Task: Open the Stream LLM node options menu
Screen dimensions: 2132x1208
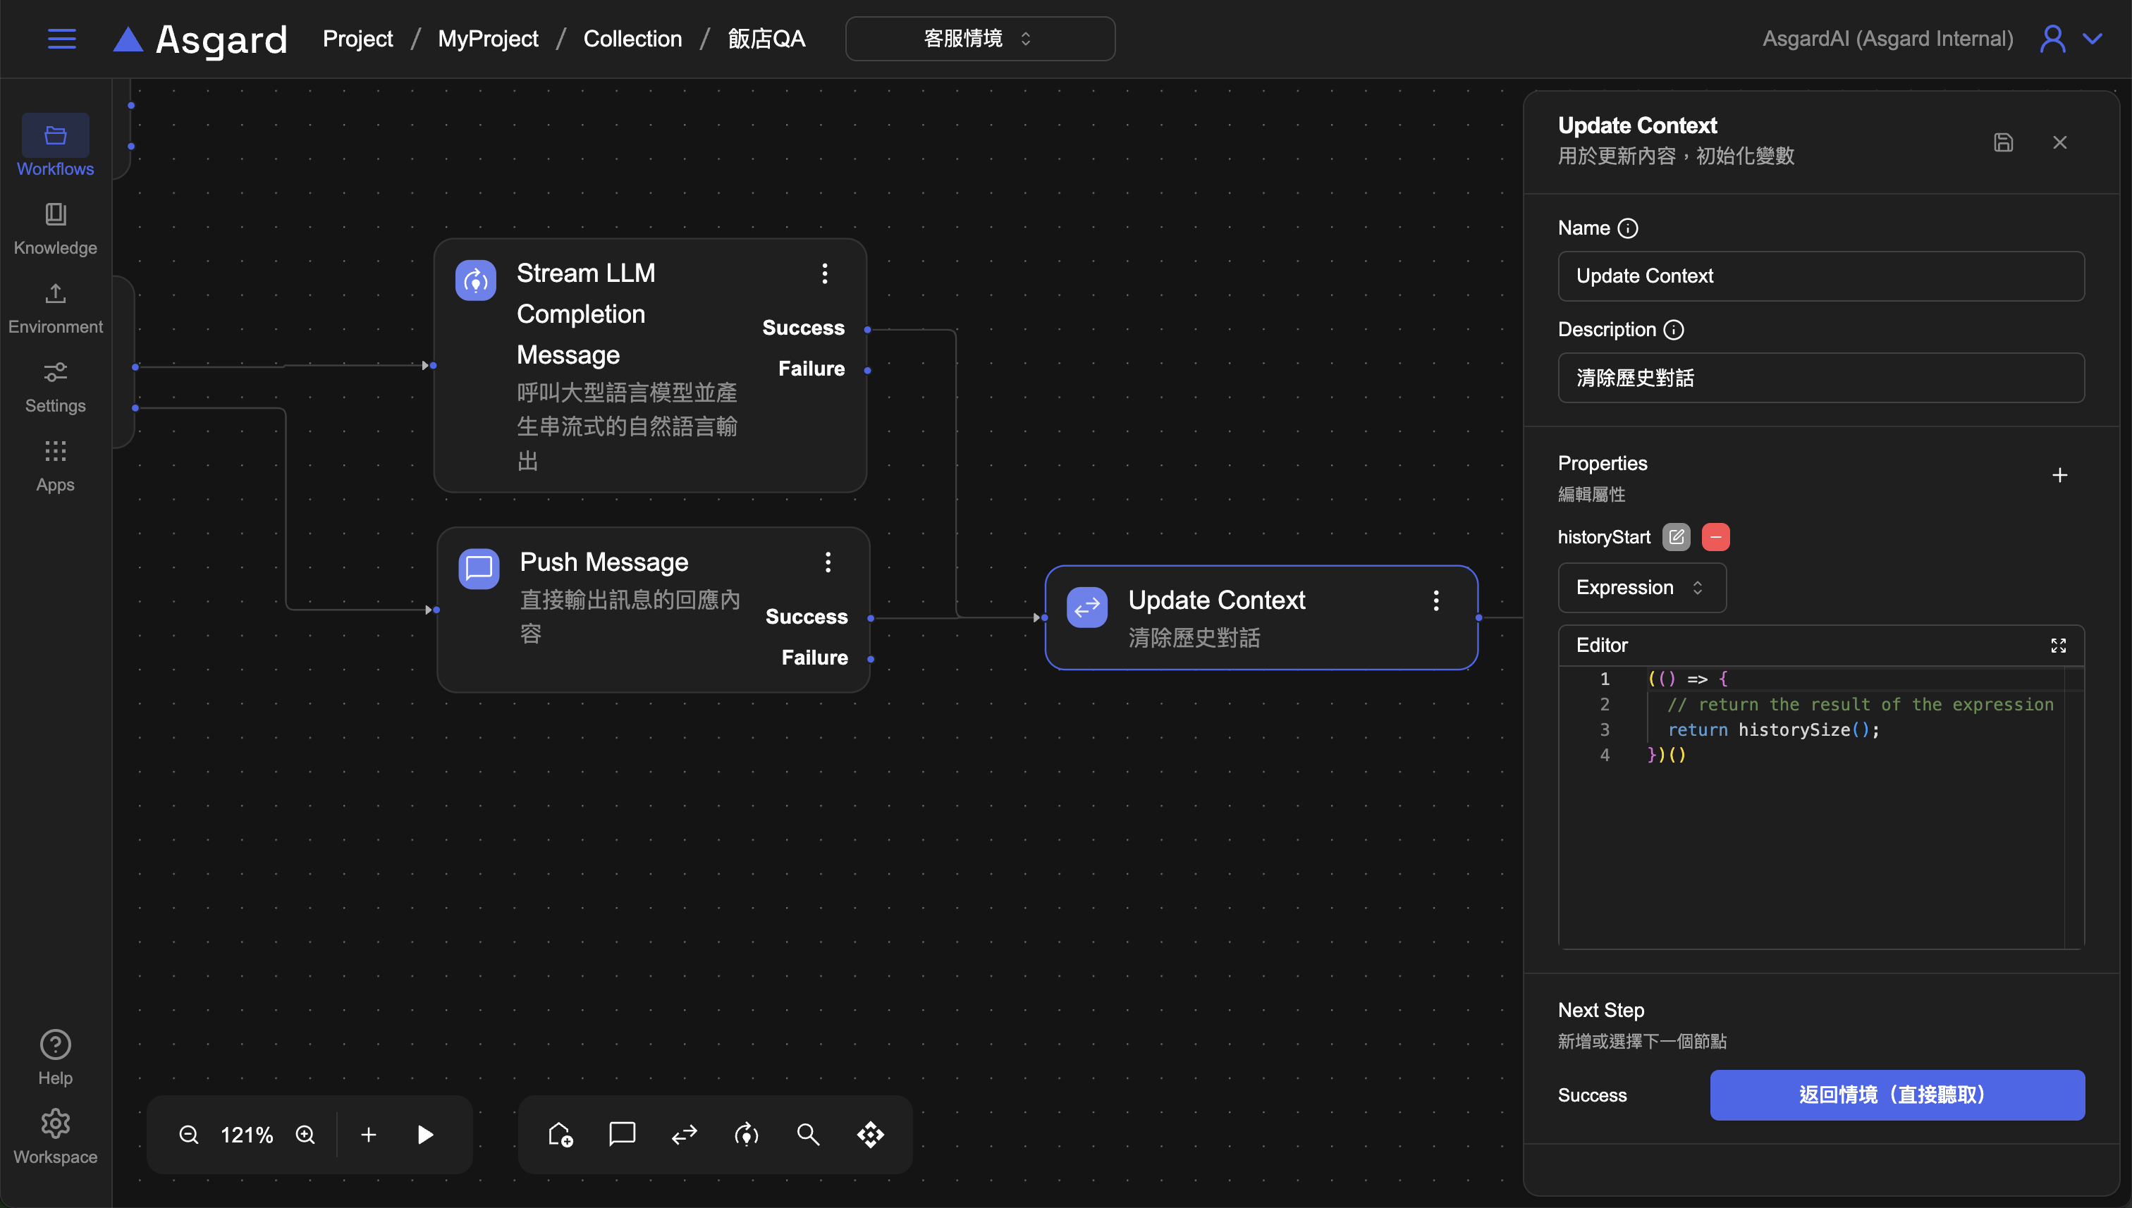Action: (824, 273)
